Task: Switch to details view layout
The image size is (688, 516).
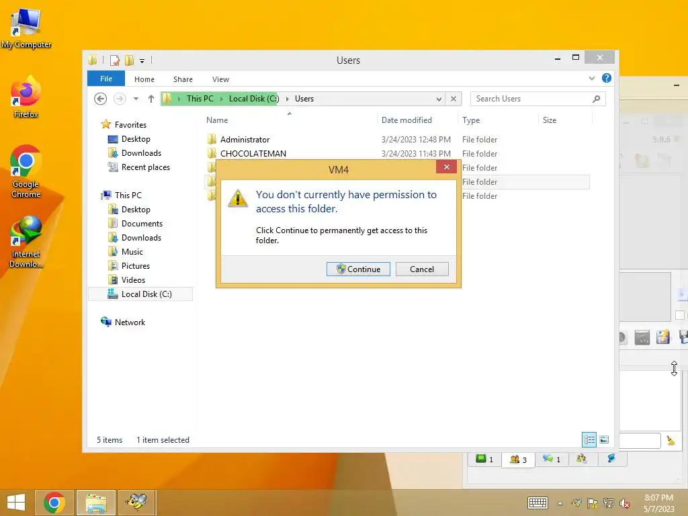Action: 589,439
